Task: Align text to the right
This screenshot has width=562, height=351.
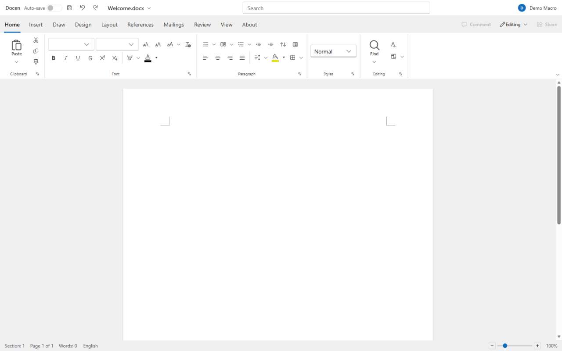Action: [230, 57]
